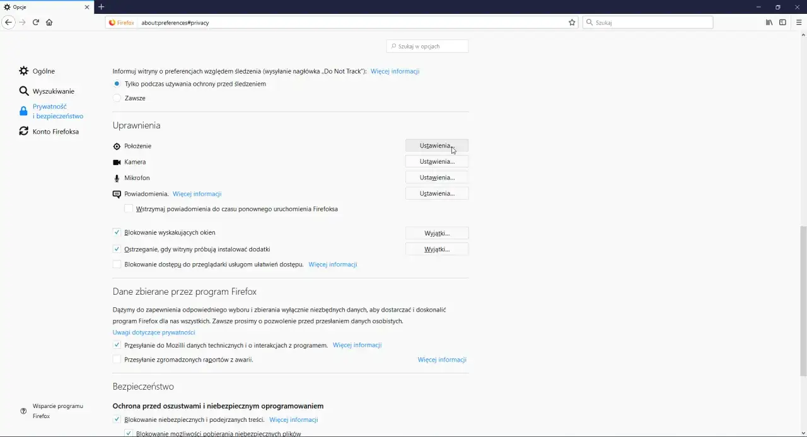Select the Zawsze radio button

(x=117, y=98)
